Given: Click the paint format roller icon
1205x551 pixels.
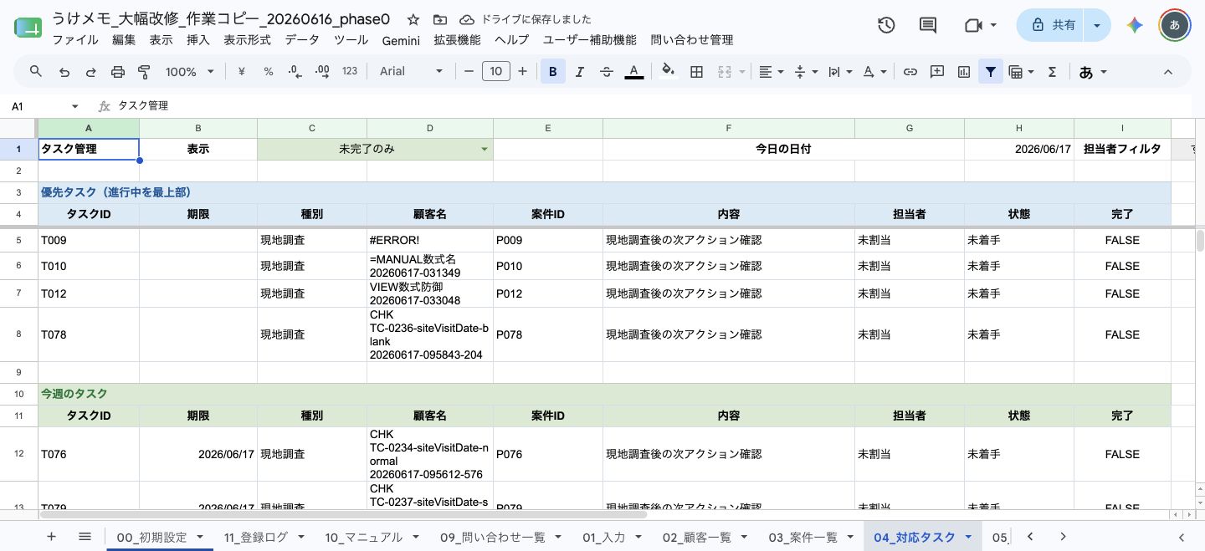Looking at the screenshot, I should [144, 72].
